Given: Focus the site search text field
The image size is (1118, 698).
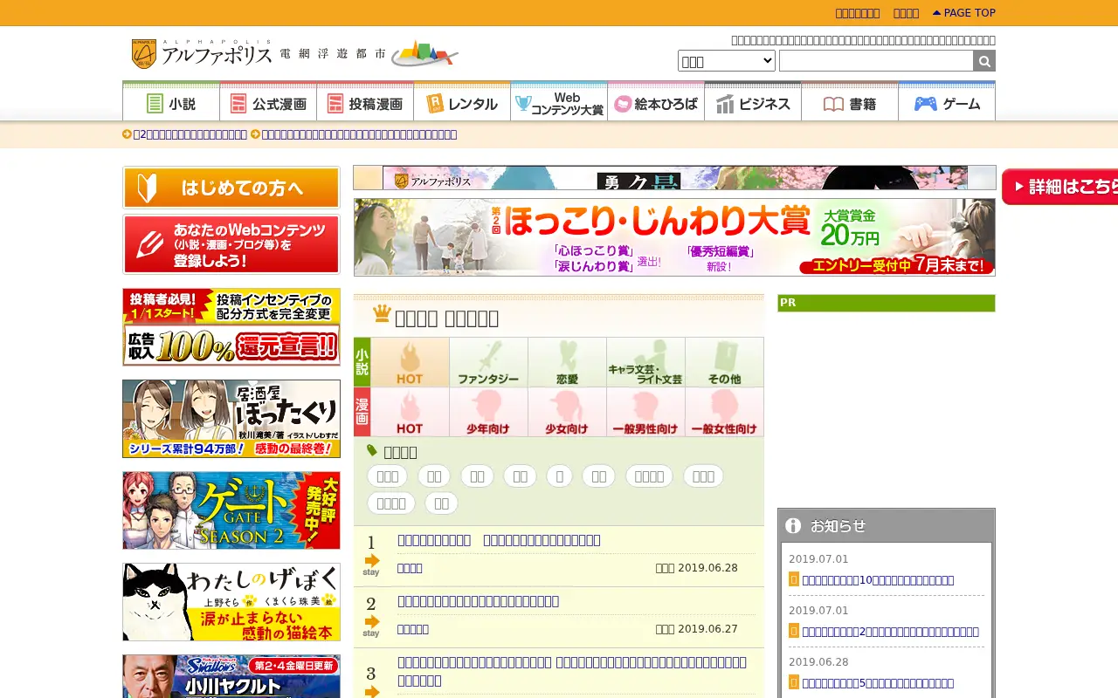Looking at the screenshot, I should point(876,60).
